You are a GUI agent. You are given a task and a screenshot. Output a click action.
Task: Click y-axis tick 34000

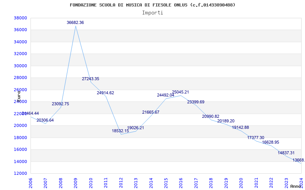20,42
